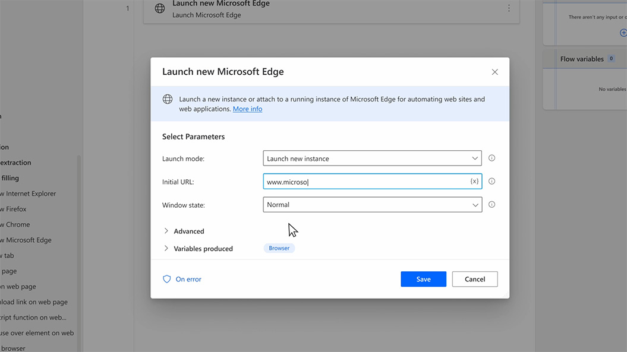Screen dimensions: 627x352
Task: Click the shield icon next to On error
Action: coord(167,279)
